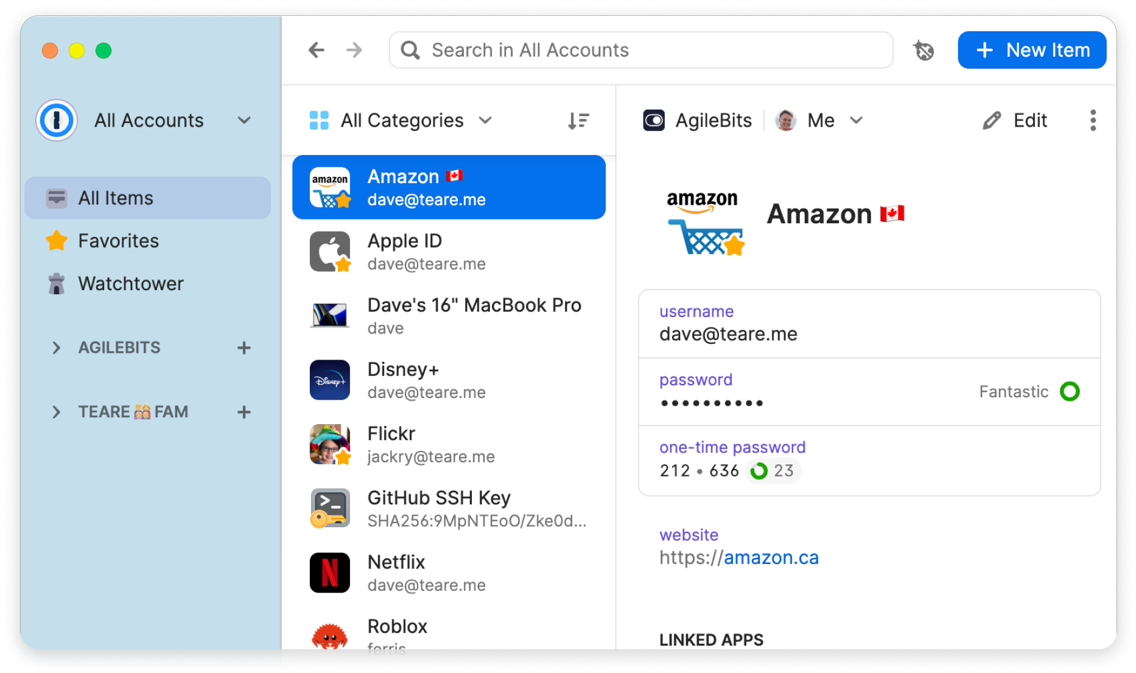Click the forward navigation arrow
This screenshot has height=673, width=1136.
click(x=354, y=50)
